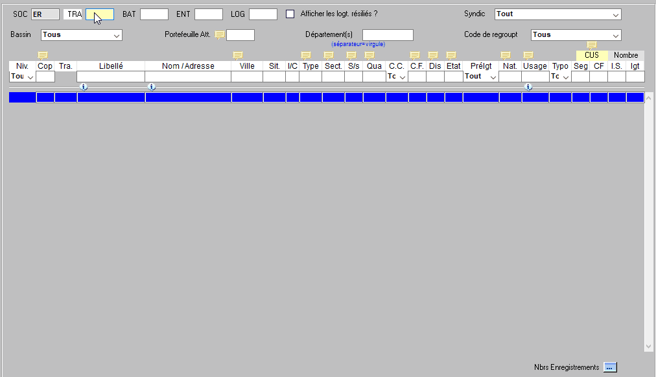Open the C.C. column Tc dropdown

[396, 76]
